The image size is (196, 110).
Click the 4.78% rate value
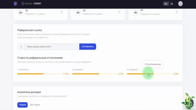click(121, 74)
